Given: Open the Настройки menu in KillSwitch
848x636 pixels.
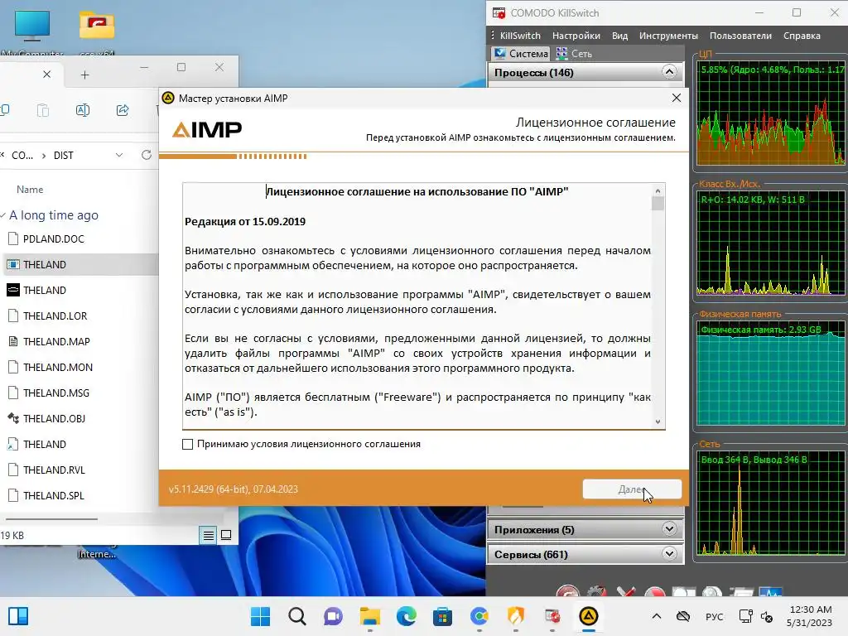Looking at the screenshot, I should point(576,36).
